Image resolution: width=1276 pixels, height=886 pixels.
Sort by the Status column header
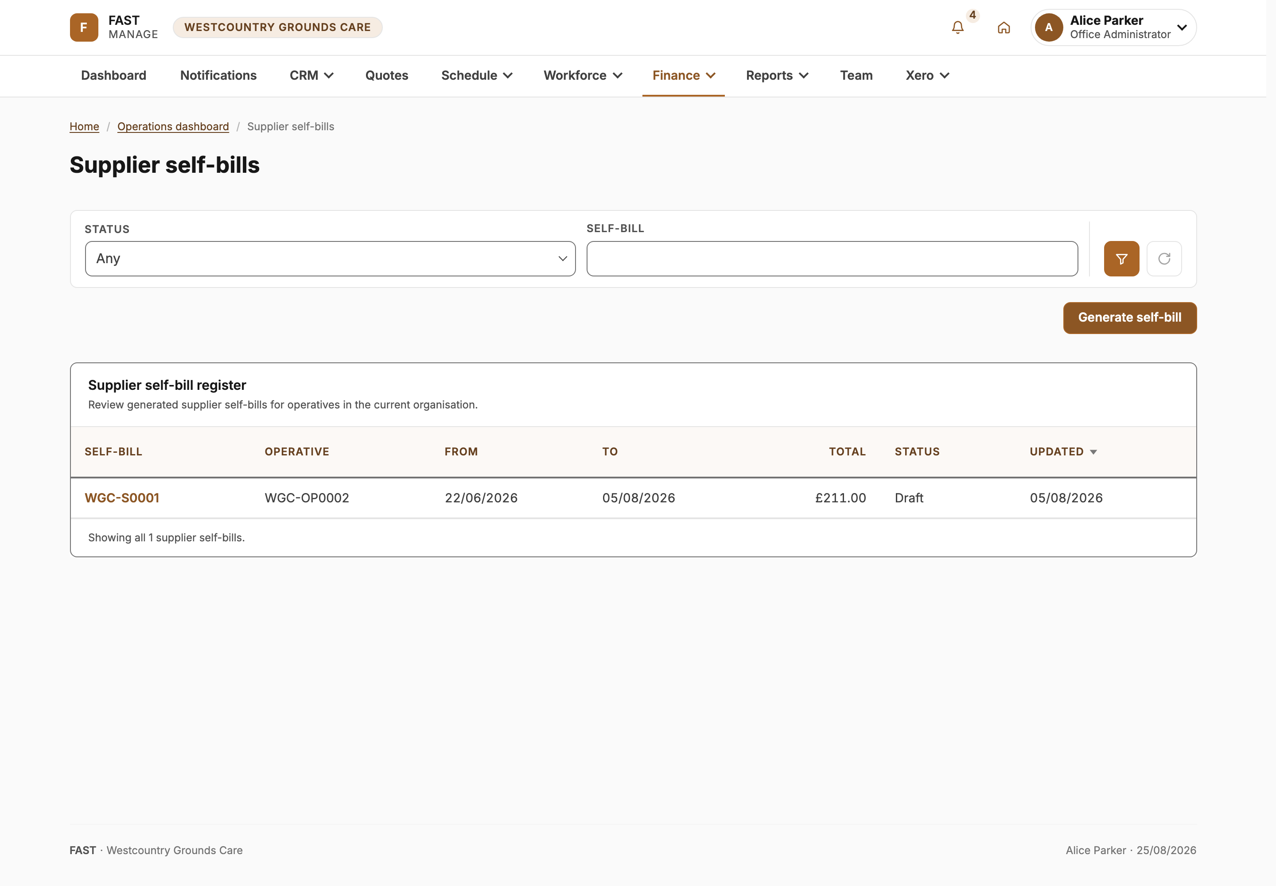tap(917, 452)
